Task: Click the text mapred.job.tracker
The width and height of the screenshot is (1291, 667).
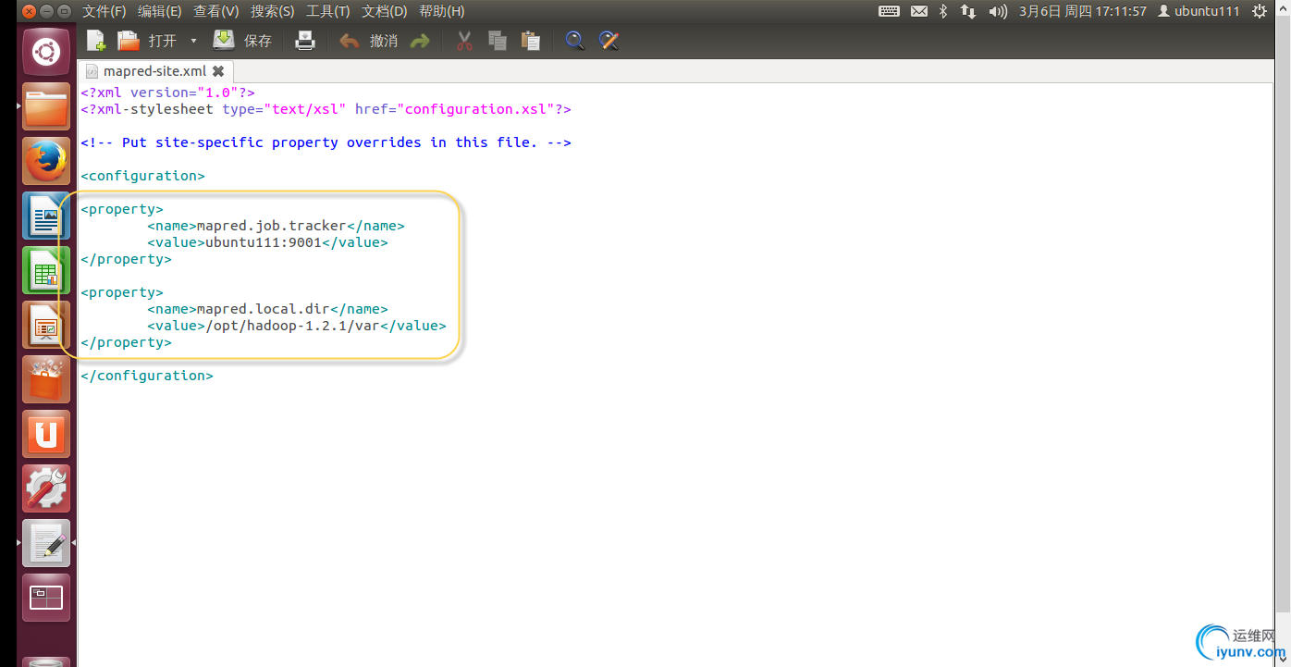Action: [272, 226]
